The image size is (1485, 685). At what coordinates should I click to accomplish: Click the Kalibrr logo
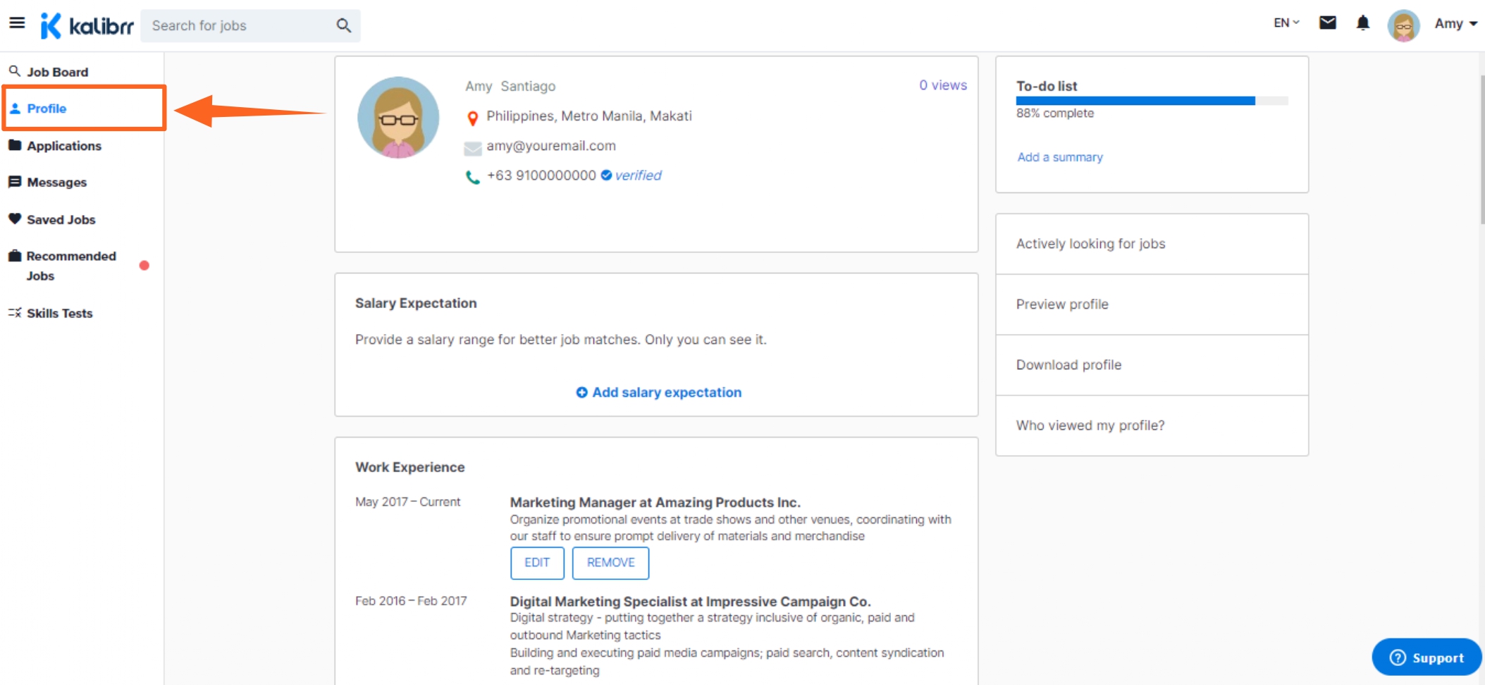tap(87, 26)
